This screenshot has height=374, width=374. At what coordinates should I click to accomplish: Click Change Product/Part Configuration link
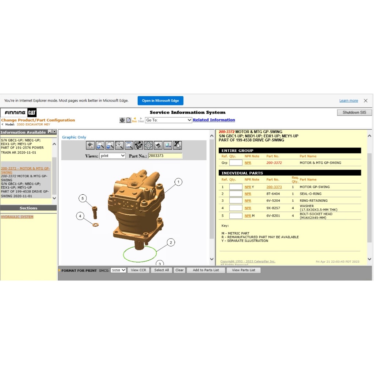(x=38, y=120)
